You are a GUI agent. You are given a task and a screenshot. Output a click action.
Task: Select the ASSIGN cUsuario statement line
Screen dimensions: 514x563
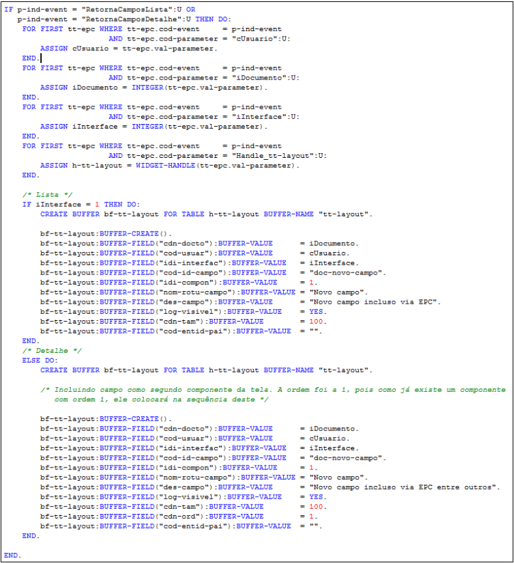click(x=129, y=48)
